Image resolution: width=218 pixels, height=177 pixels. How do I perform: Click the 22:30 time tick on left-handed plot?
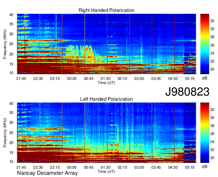38,167
